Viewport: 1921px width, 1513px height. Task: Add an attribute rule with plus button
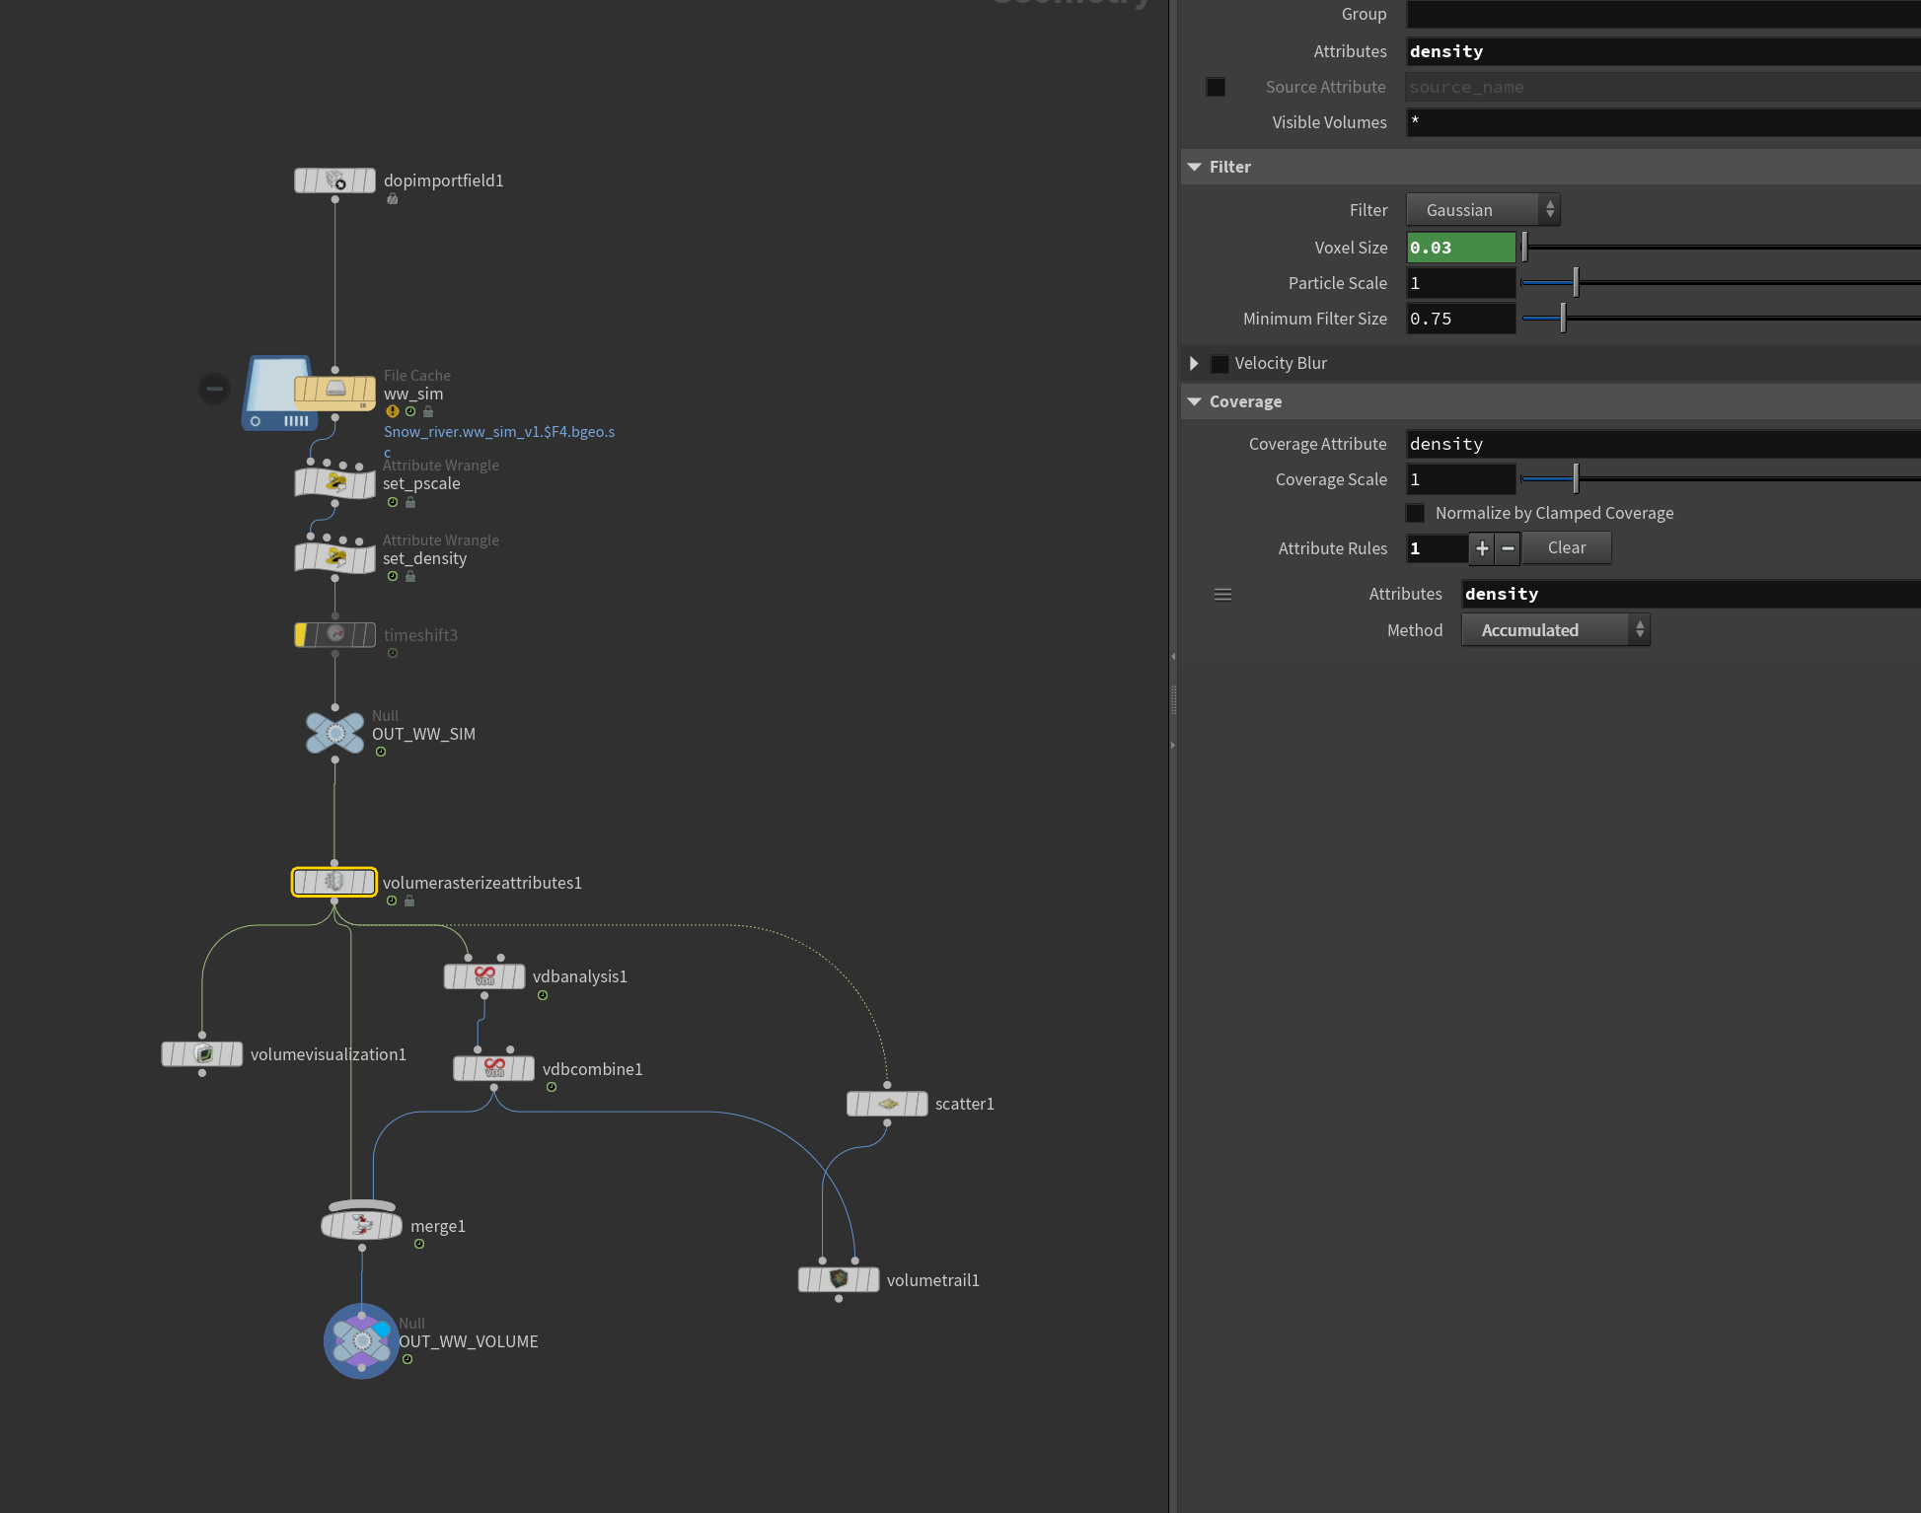(1482, 547)
